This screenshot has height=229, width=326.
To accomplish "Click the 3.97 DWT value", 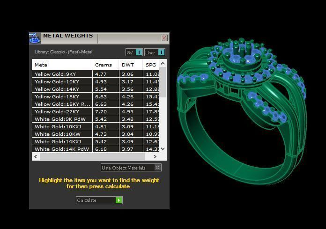I will pyautogui.click(x=127, y=149).
